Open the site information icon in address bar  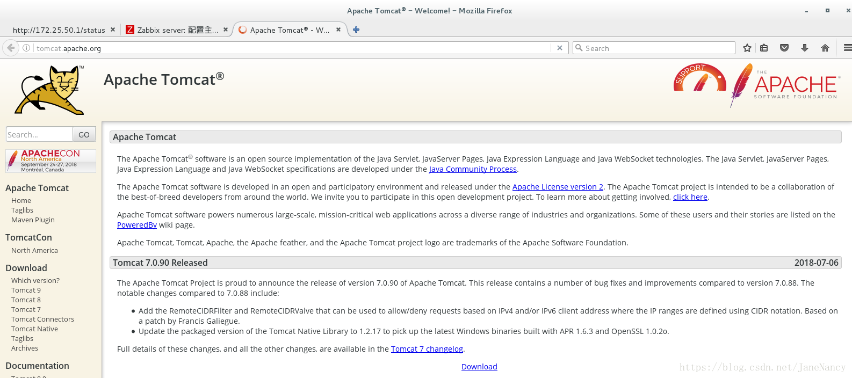26,48
